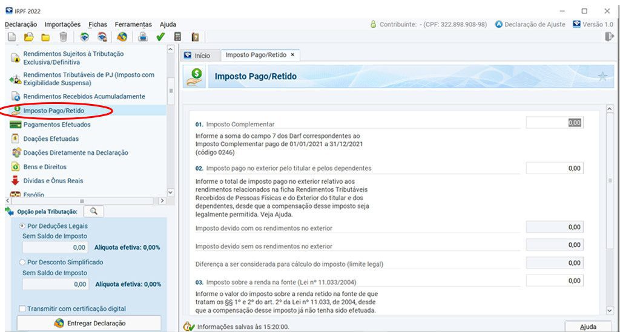Viewport: 620px width, 332px height.
Task: Close the Imposto Pago/Retido tab
Action: tap(292, 55)
